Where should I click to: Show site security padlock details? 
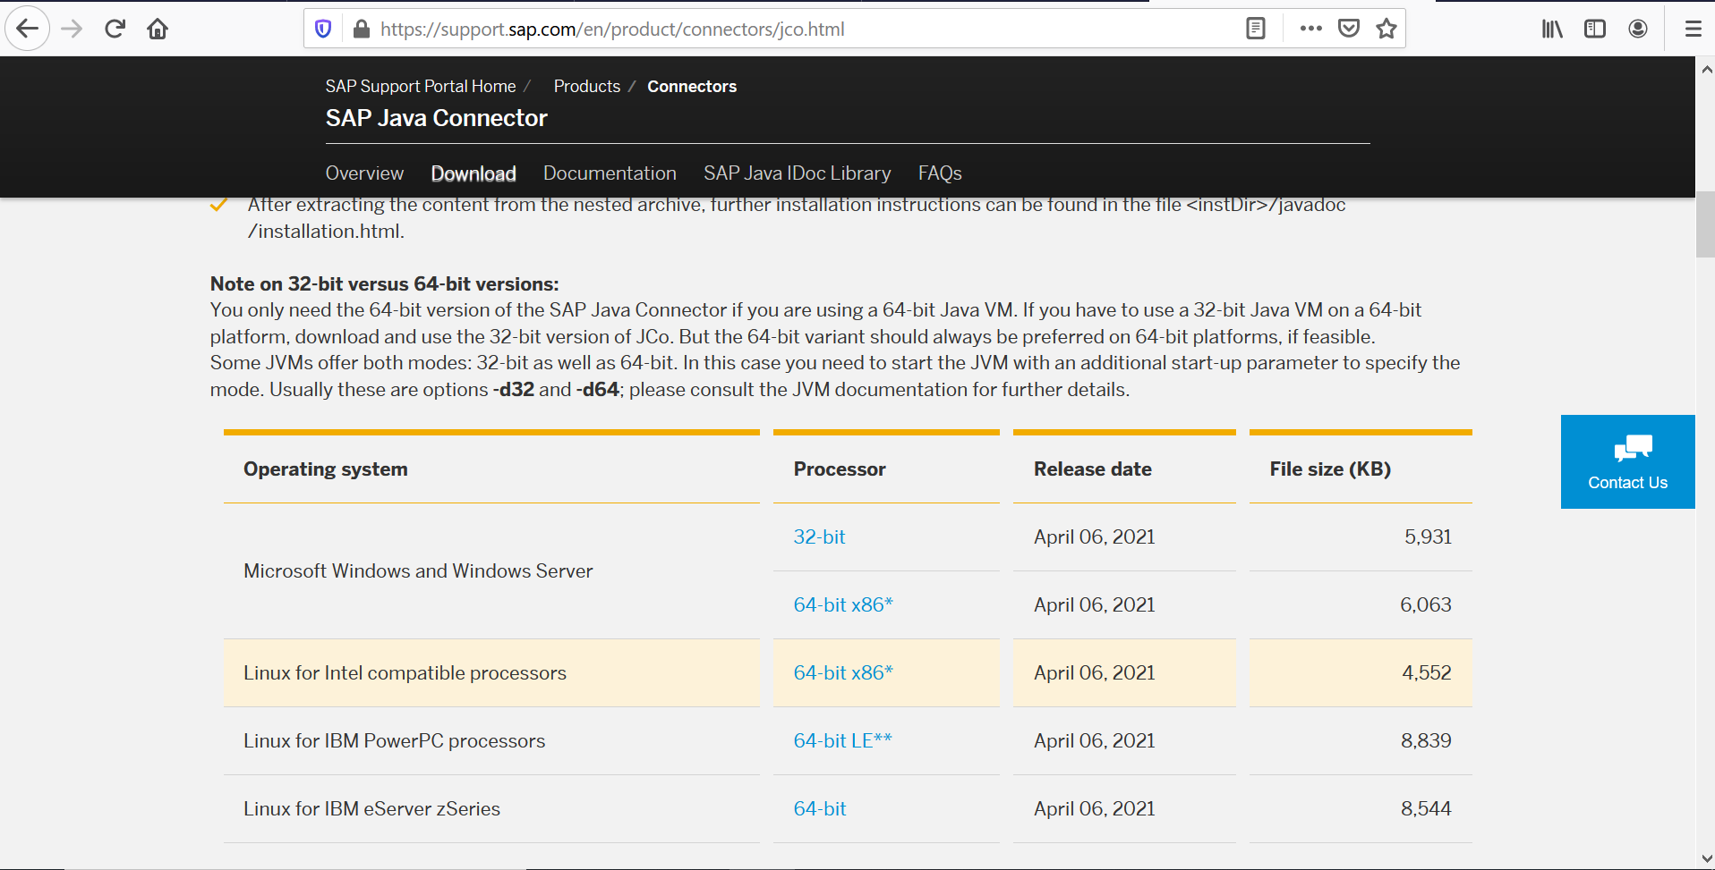coord(361,29)
